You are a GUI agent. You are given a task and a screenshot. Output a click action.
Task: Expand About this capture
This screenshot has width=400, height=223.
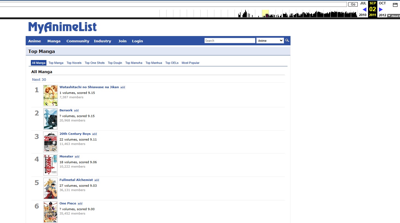(394, 16)
